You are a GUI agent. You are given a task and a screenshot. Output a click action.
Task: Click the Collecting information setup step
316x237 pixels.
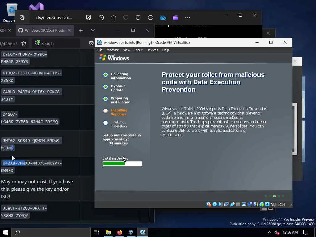pos(117,76)
